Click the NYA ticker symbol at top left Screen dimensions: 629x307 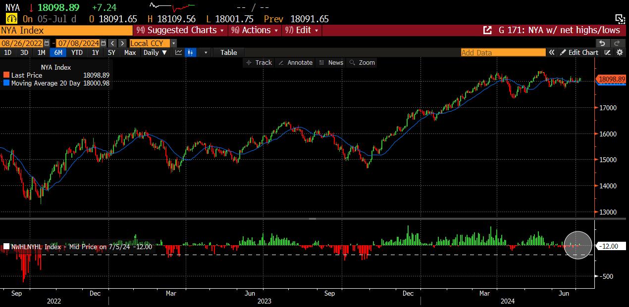click(x=14, y=7)
